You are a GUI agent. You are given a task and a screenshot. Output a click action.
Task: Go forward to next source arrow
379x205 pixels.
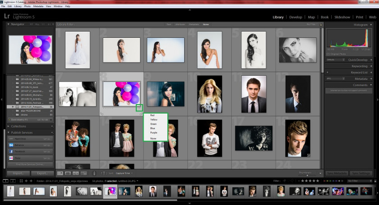tap(31, 181)
